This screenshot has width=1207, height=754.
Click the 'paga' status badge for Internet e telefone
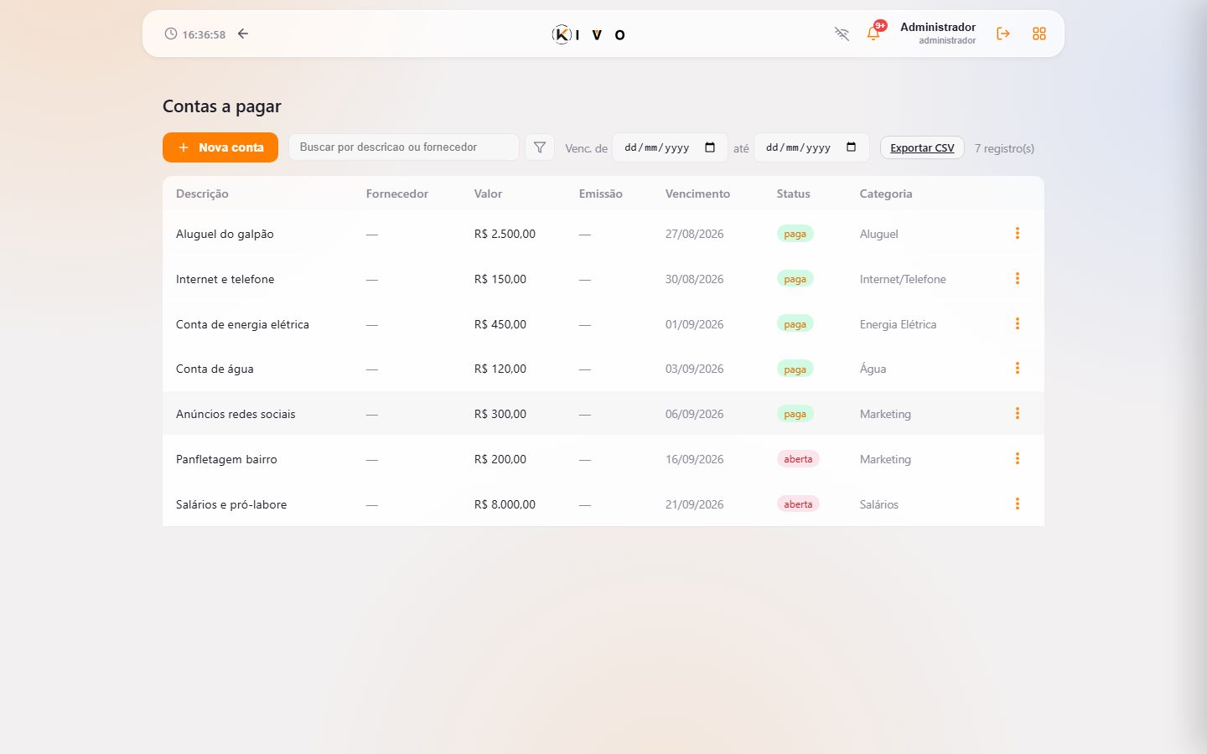click(x=795, y=279)
